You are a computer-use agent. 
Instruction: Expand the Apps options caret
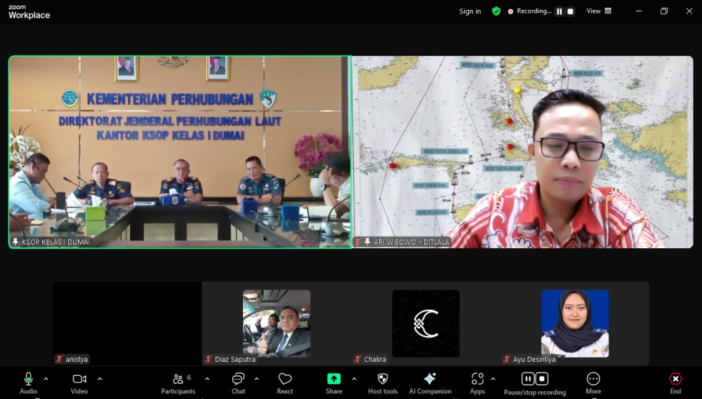pos(493,379)
